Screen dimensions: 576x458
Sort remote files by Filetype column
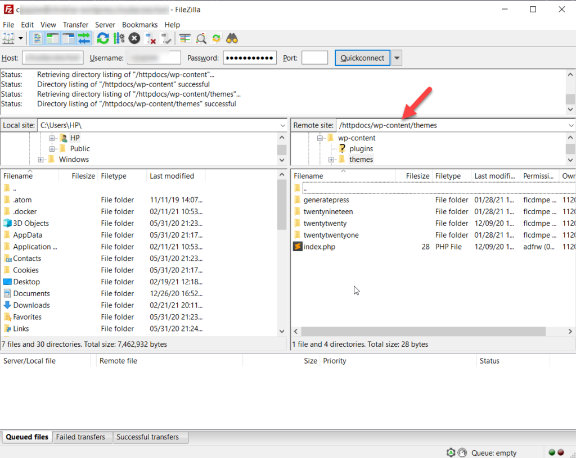[x=452, y=176]
